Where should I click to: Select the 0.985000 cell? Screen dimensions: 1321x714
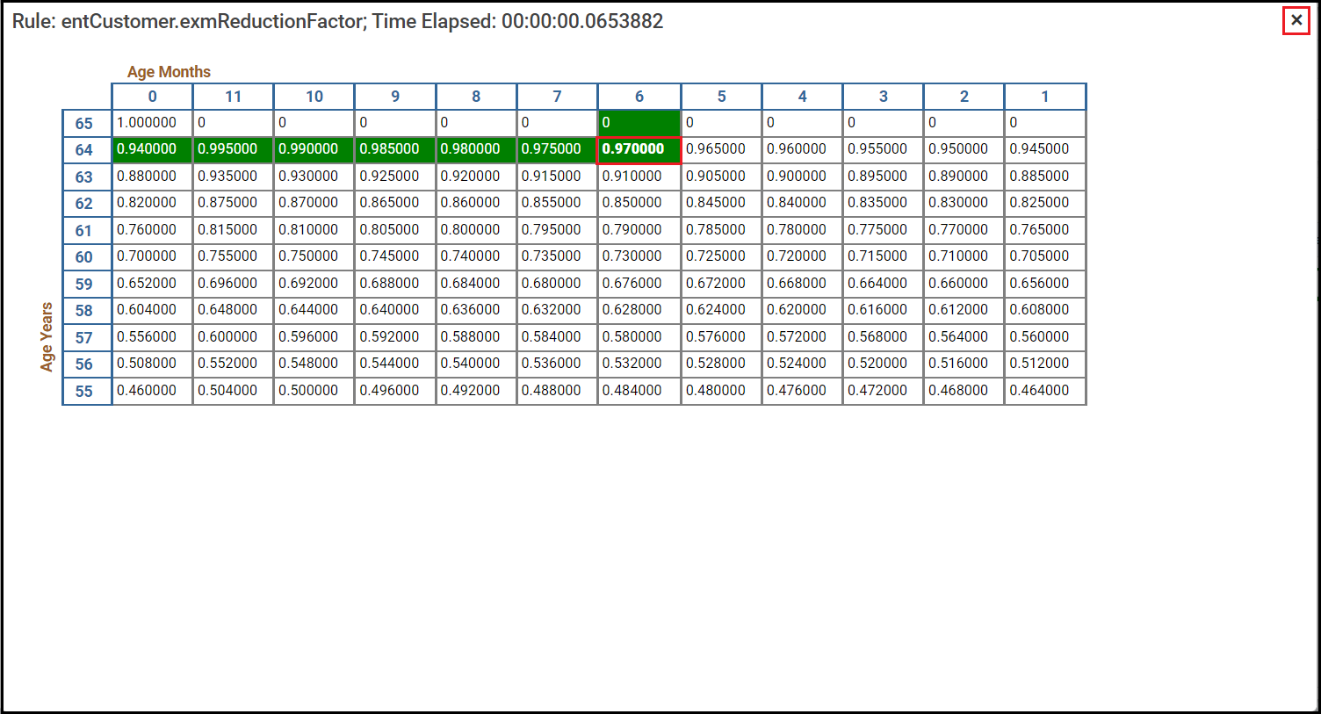(x=394, y=150)
